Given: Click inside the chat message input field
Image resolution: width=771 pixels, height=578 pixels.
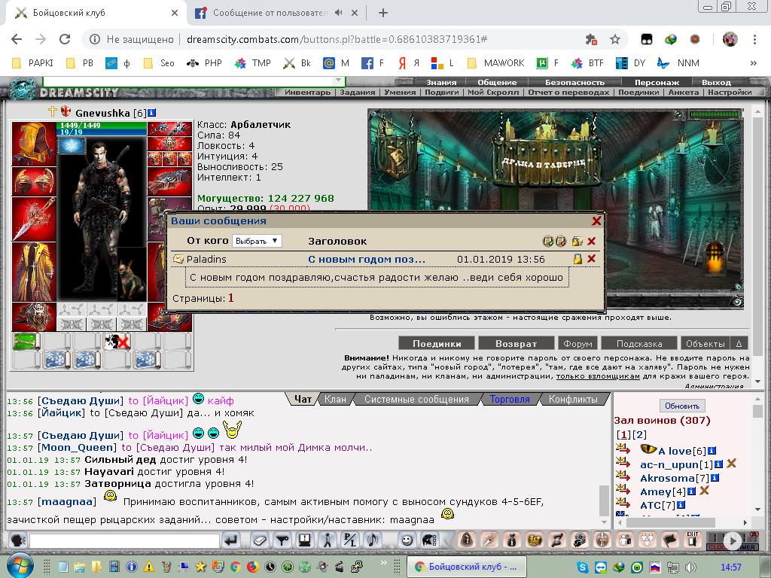Looking at the screenshot, I should coord(124,541).
